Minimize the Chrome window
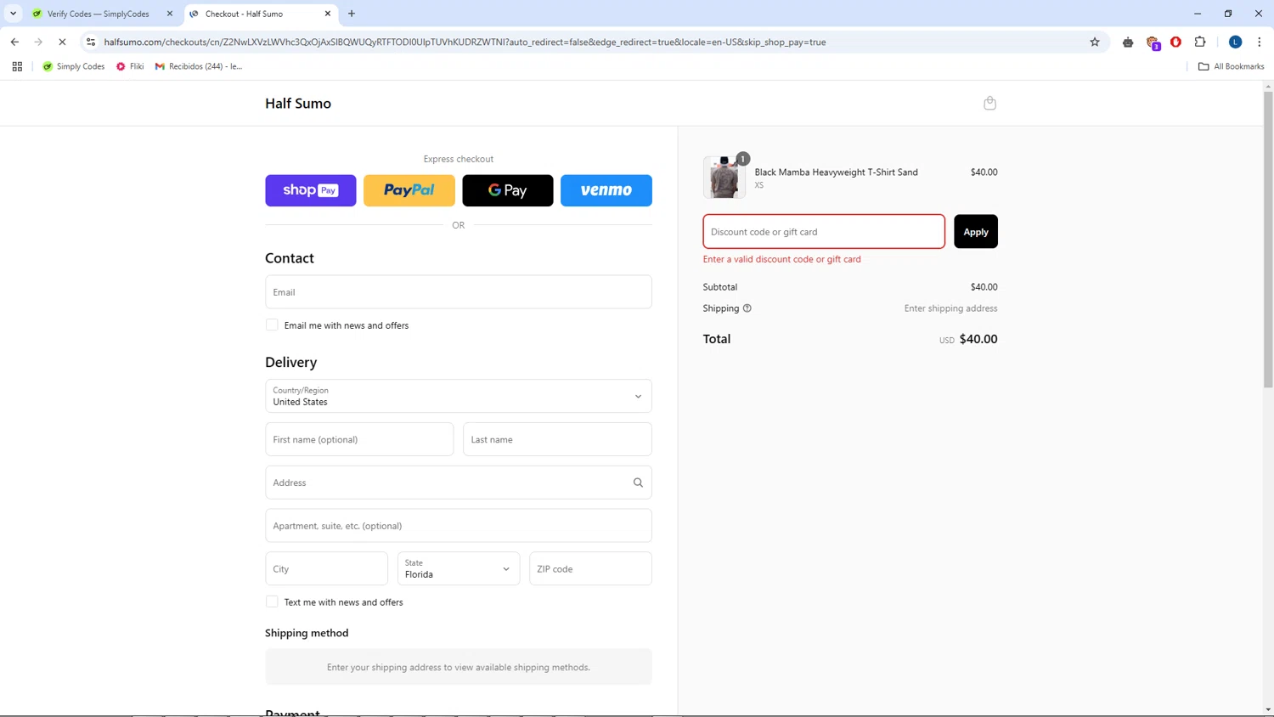 (1198, 14)
